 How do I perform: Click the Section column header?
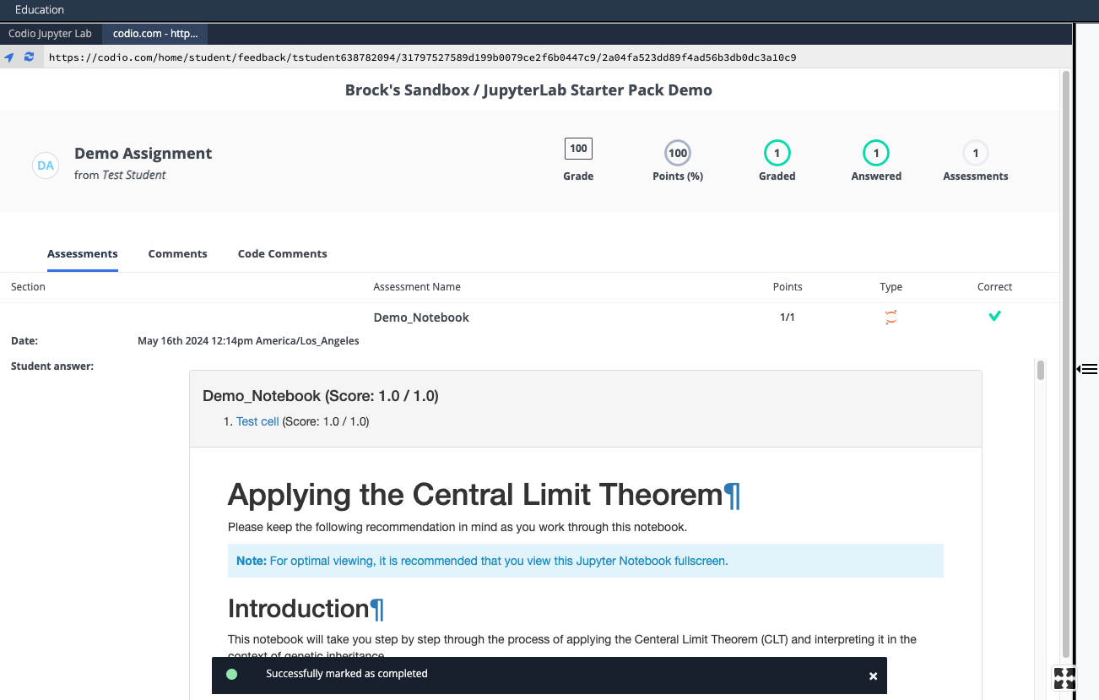28,287
